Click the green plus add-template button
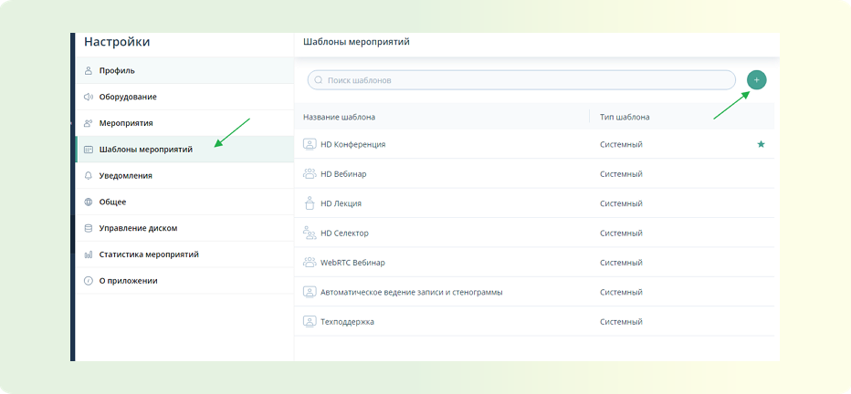851x394 pixels. tap(757, 80)
